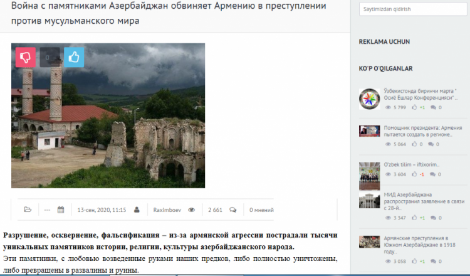This screenshot has height=276, width=470.
Task: Click the vote count between like buttons
Action: point(50,57)
